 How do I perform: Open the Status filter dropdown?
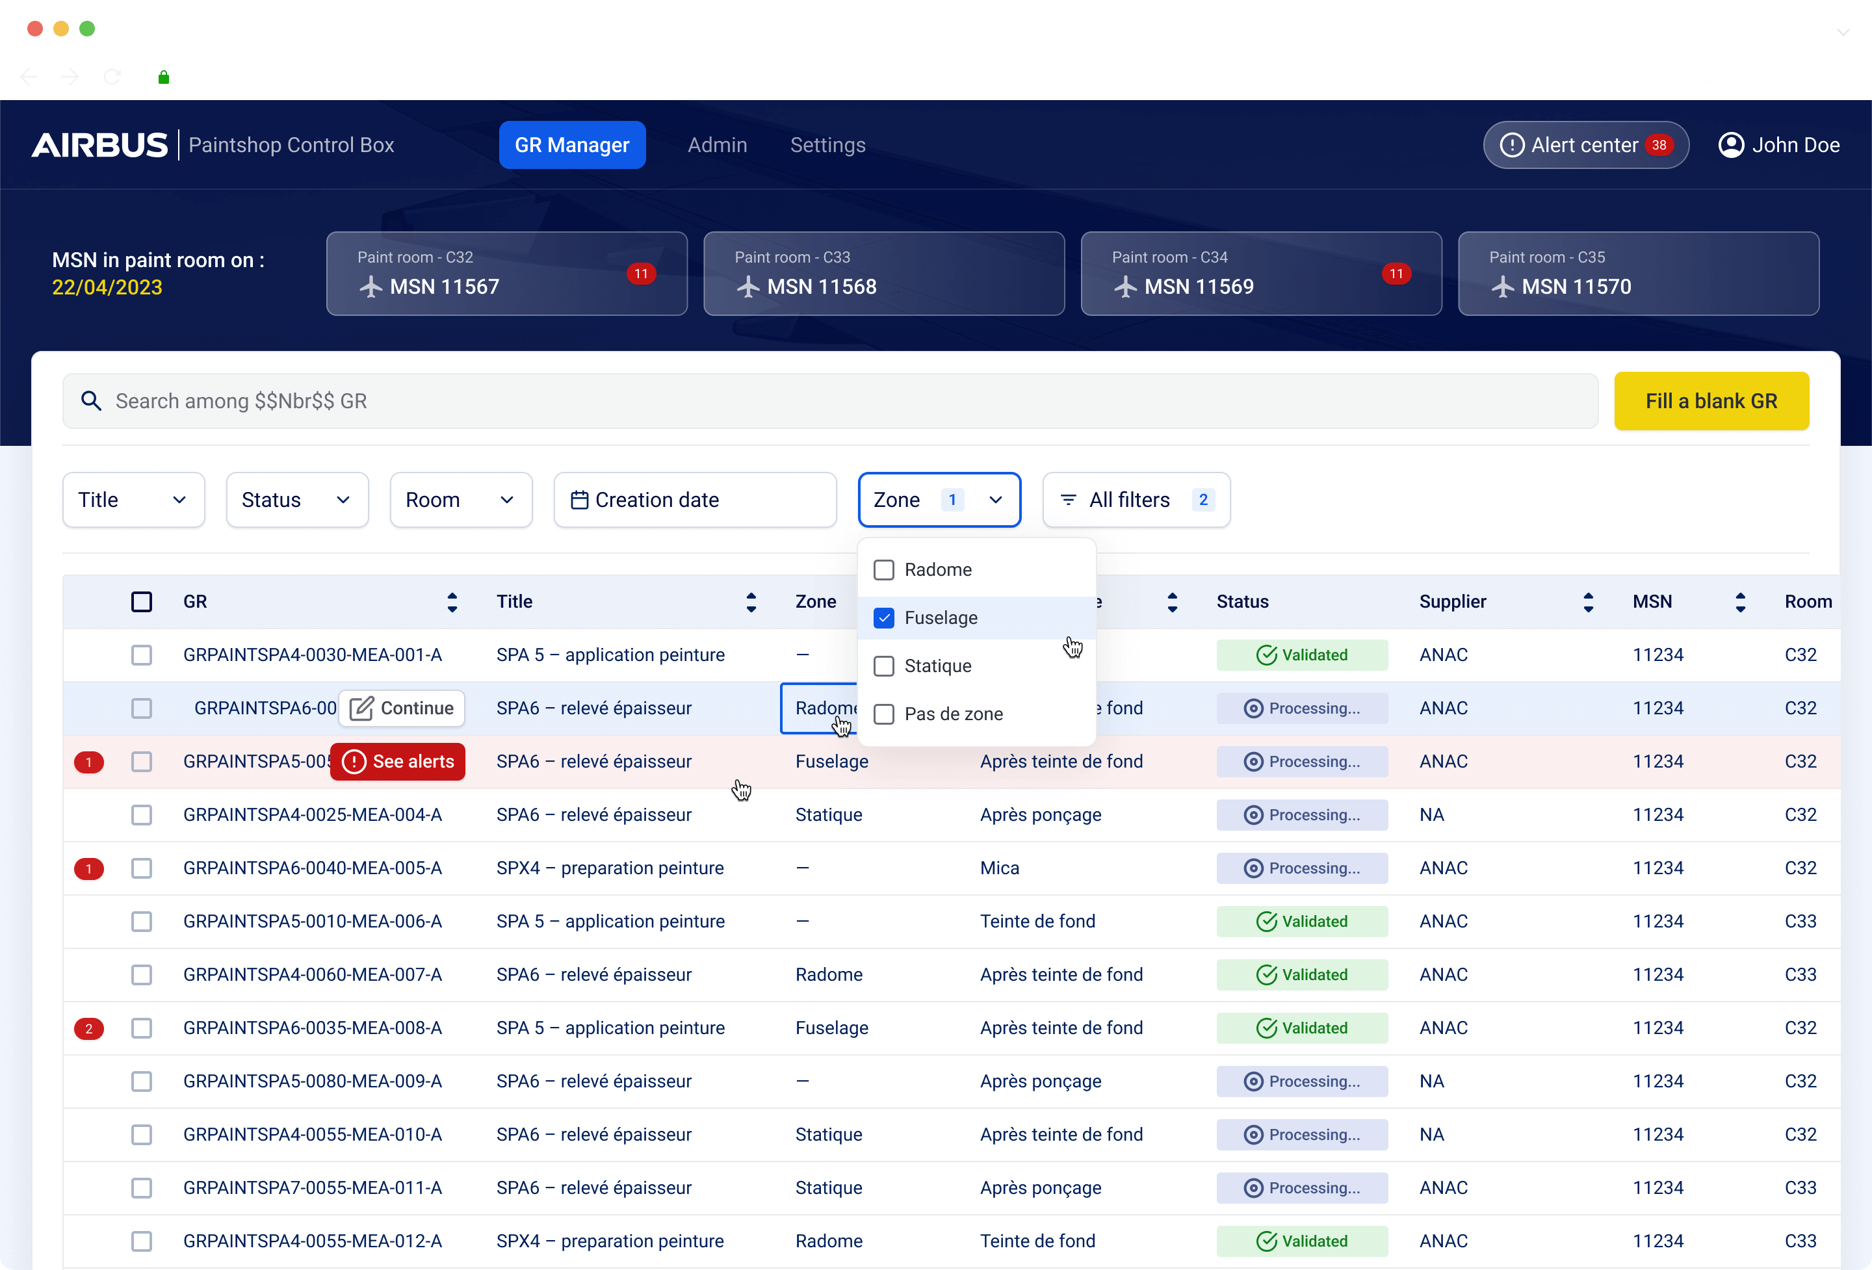click(x=296, y=499)
